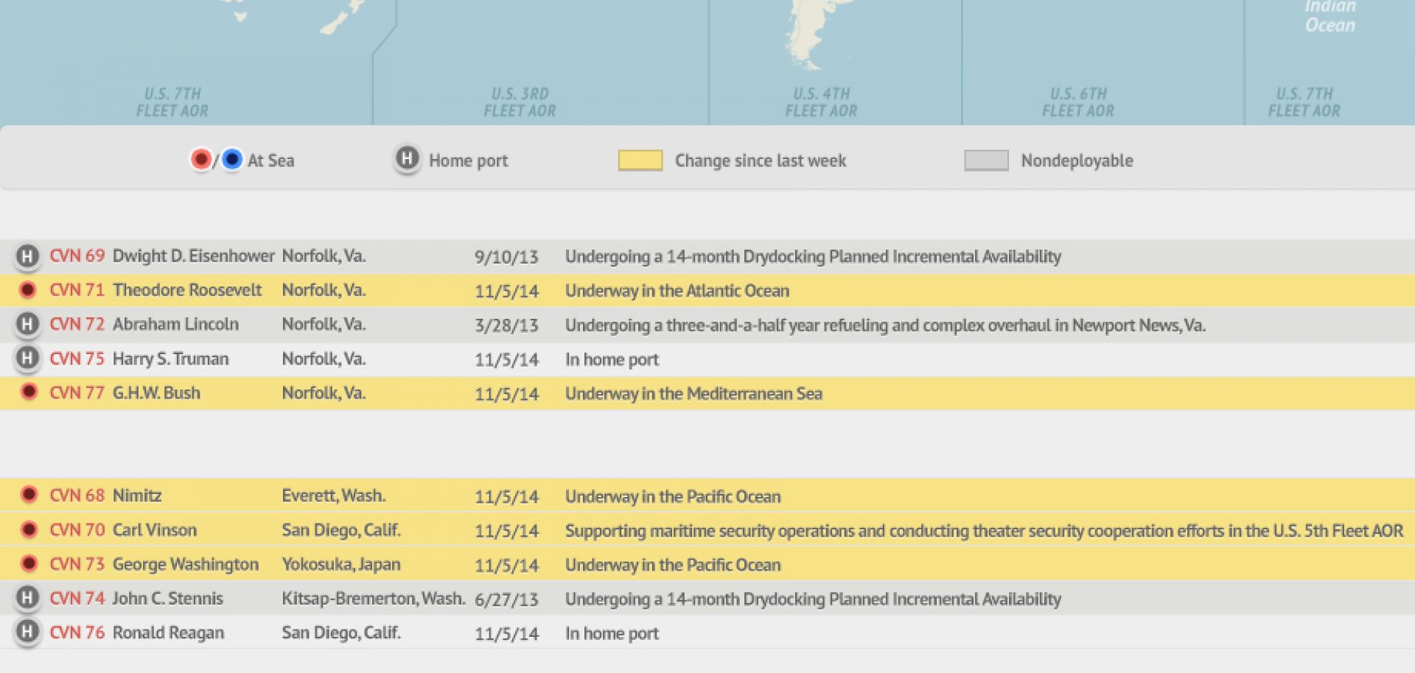Click the Ronald Reagan ship name
This screenshot has height=673, width=1415.
(169, 633)
